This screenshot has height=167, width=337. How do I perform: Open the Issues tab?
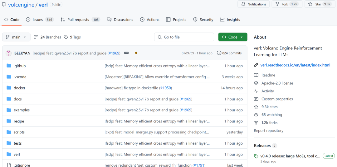(x=40, y=20)
